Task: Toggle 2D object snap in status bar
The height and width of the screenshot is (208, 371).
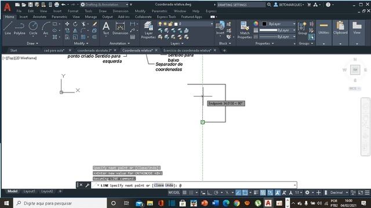Action: [x=245, y=192]
